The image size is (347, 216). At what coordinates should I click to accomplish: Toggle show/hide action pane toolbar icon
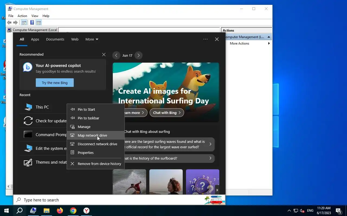click(x=38, y=23)
